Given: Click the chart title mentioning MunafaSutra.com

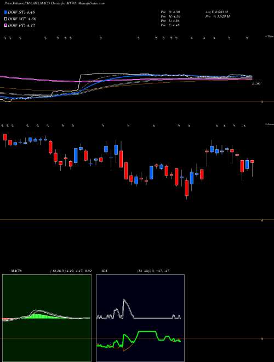Looking at the screenshot, I should (55, 4).
